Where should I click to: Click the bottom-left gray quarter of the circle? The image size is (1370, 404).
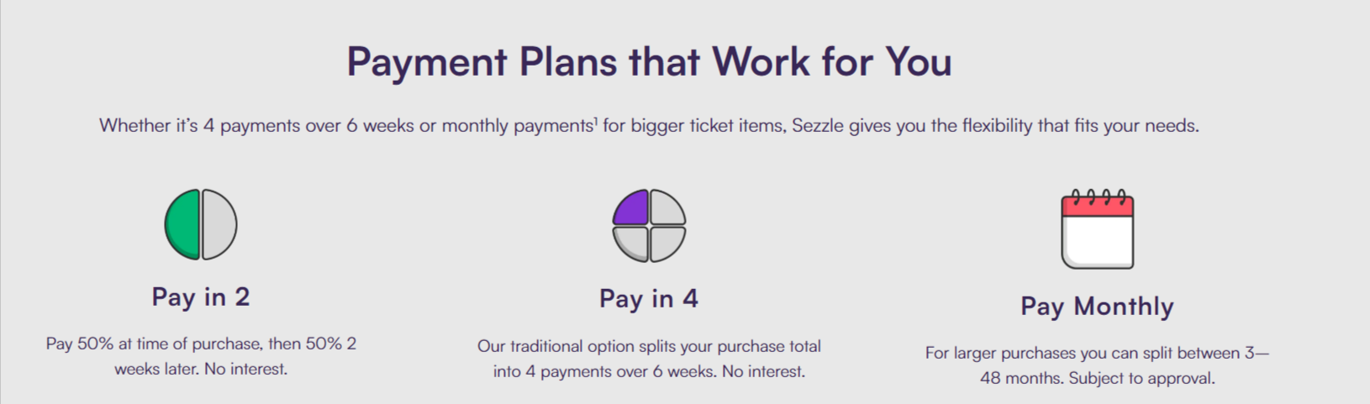pyautogui.click(x=632, y=242)
